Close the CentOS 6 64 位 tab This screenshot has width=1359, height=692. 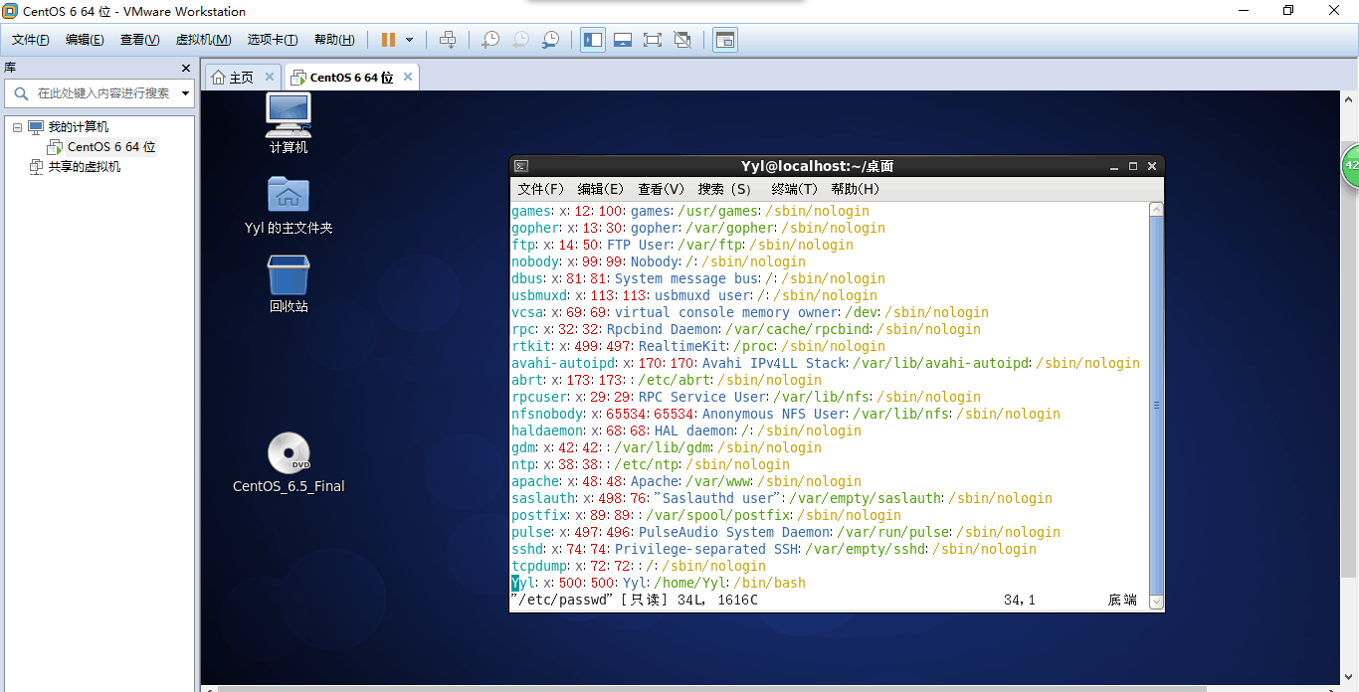tap(408, 77)
